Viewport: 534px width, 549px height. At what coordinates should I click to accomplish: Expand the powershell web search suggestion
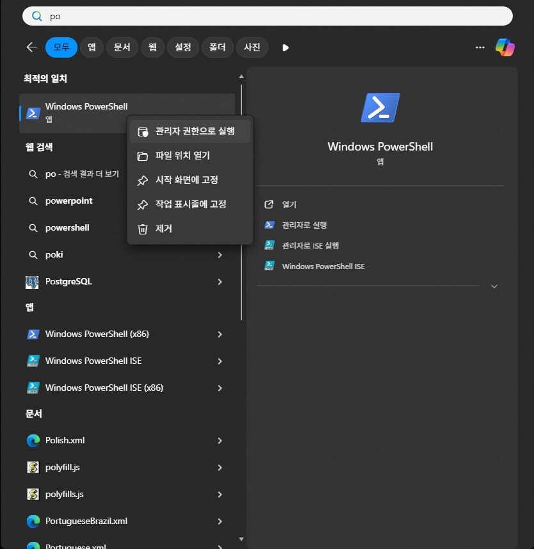(220, 227)
